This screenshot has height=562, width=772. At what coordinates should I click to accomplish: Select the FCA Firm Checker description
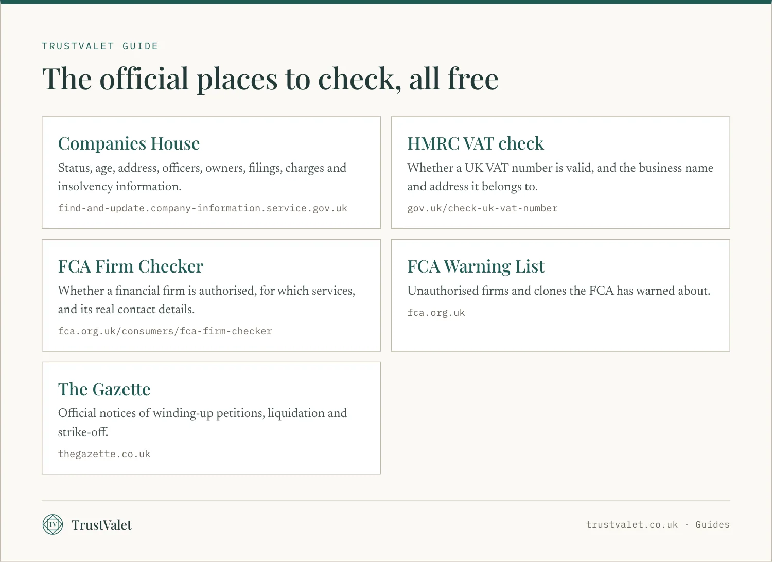click(x=207, y=300)
